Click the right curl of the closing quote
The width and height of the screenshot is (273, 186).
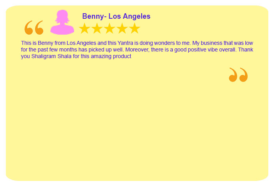click(x=244, y=75)
